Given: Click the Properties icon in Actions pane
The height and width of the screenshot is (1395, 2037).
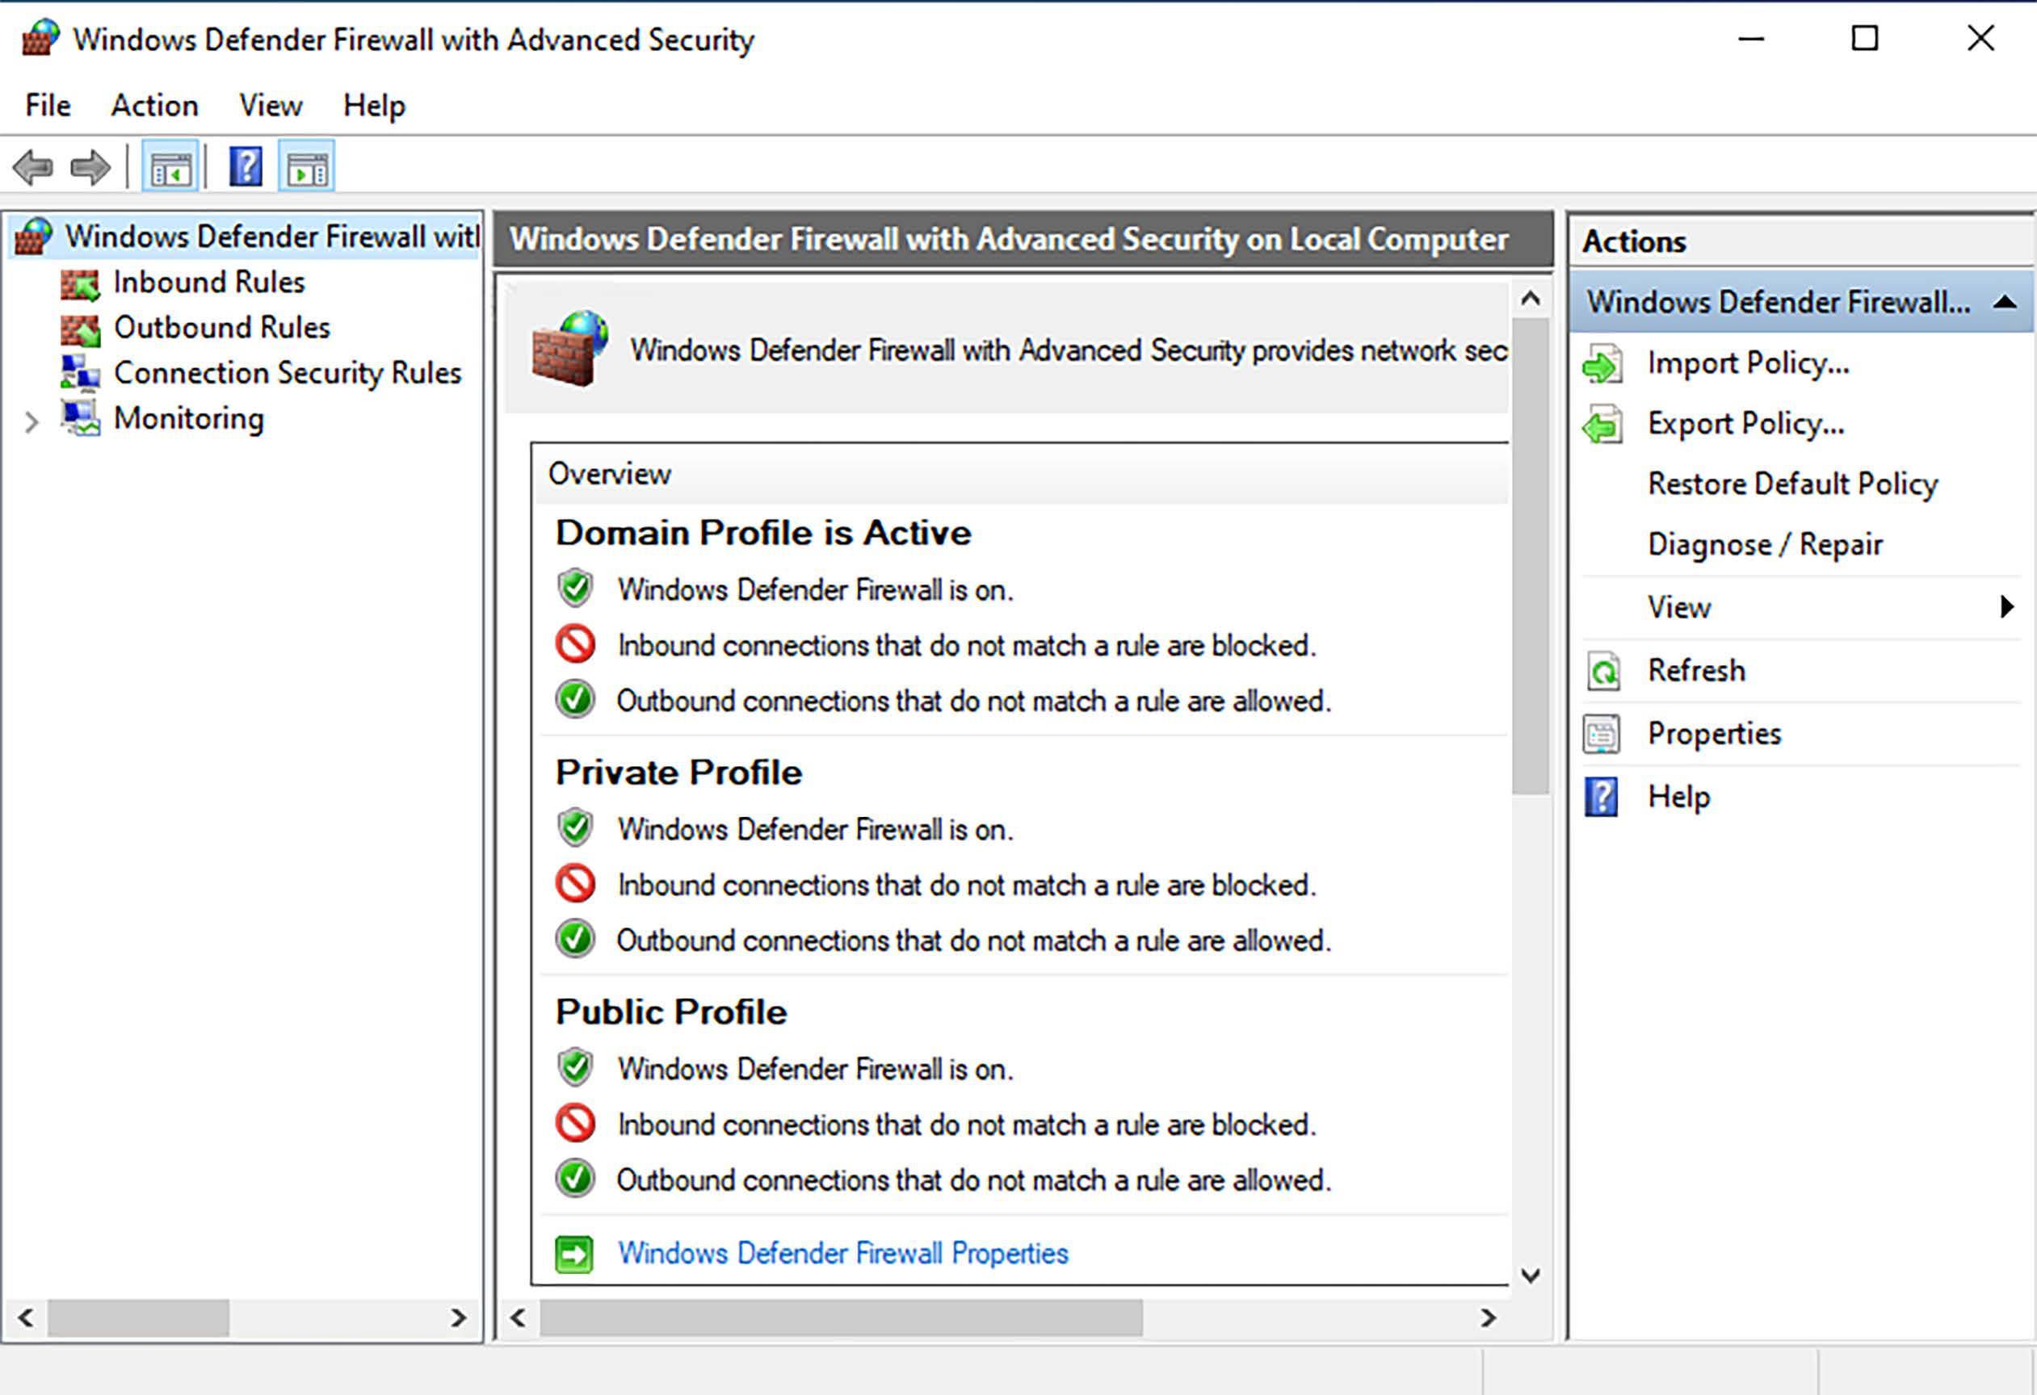Looking at the screenshot, I should [1602, 735].
